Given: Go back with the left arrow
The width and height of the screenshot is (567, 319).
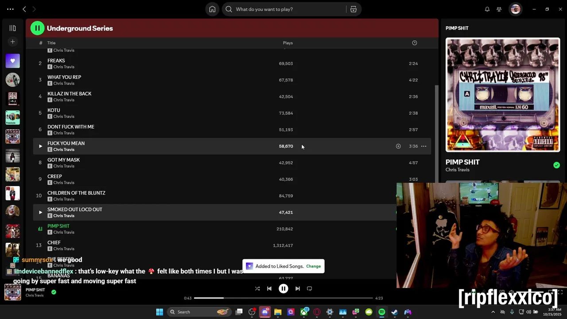Looking at the screenshot, I should (x=24, y=9).
